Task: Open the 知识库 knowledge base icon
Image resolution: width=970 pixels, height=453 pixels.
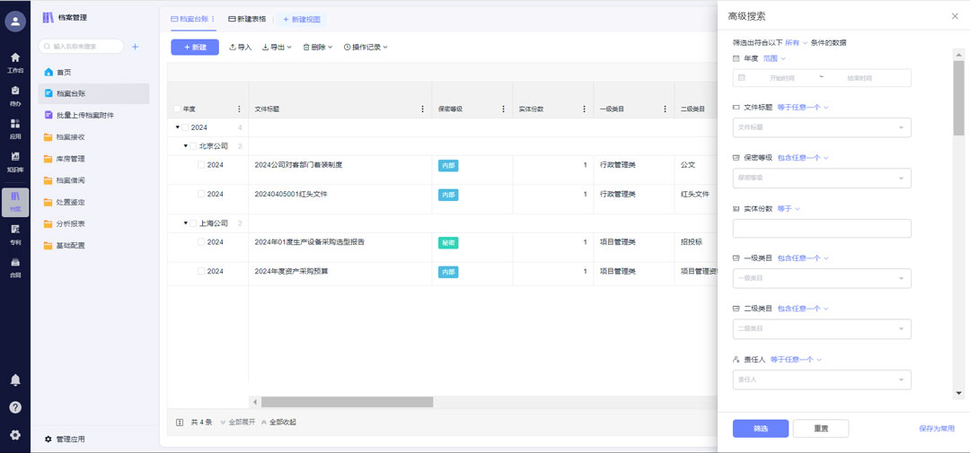Action: 14,159
